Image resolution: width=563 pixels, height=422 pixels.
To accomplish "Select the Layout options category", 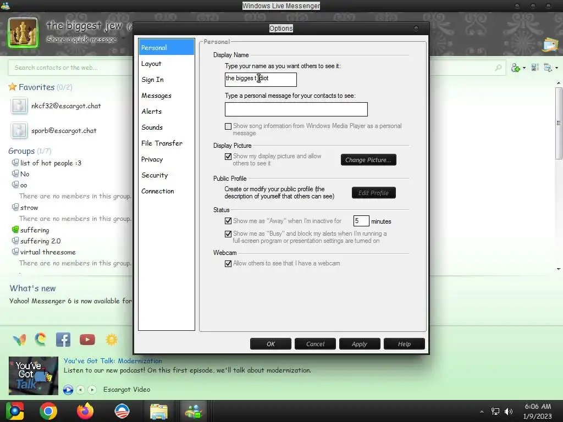I will coord(167,64).
